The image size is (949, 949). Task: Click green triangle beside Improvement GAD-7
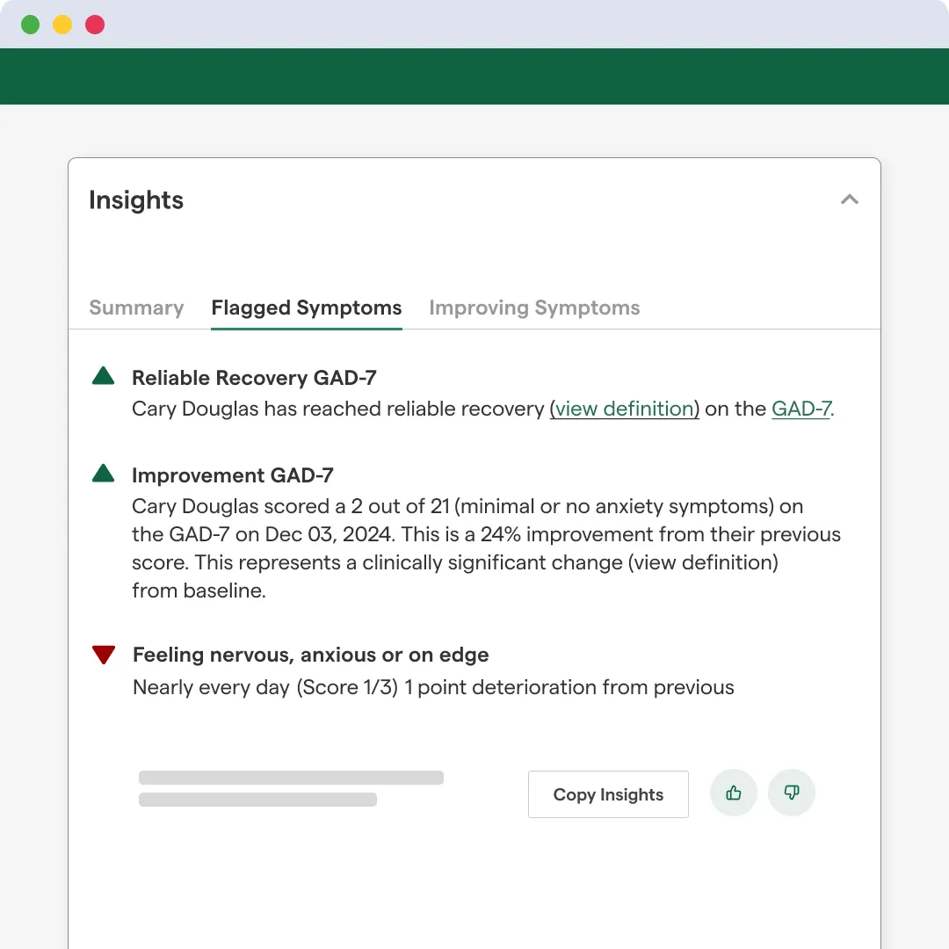point(104,474)
